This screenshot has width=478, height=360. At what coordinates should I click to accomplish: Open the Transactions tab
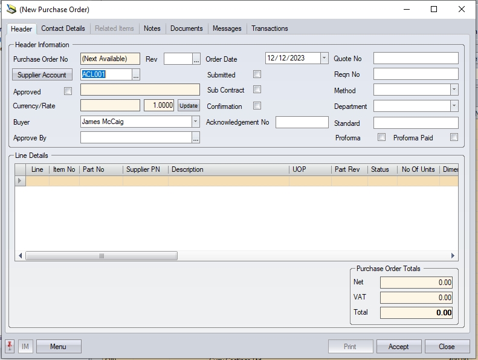click(270, 28)
